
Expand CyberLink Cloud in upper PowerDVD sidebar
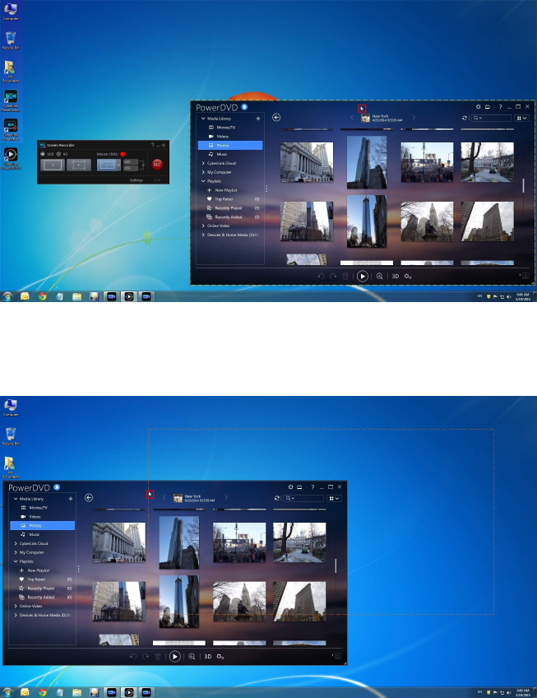(x=203, y=163)
